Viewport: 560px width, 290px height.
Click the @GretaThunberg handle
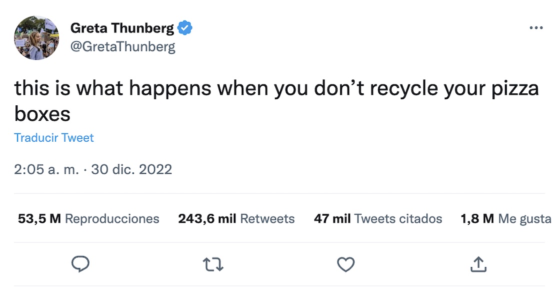122,47
